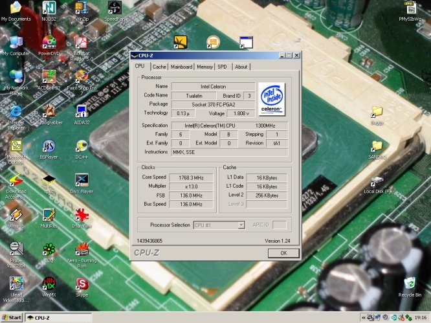Viewport: 431px width, 323px height.
Task: Click the Intel Inside Celeron logo
Action: coord(272,99)
